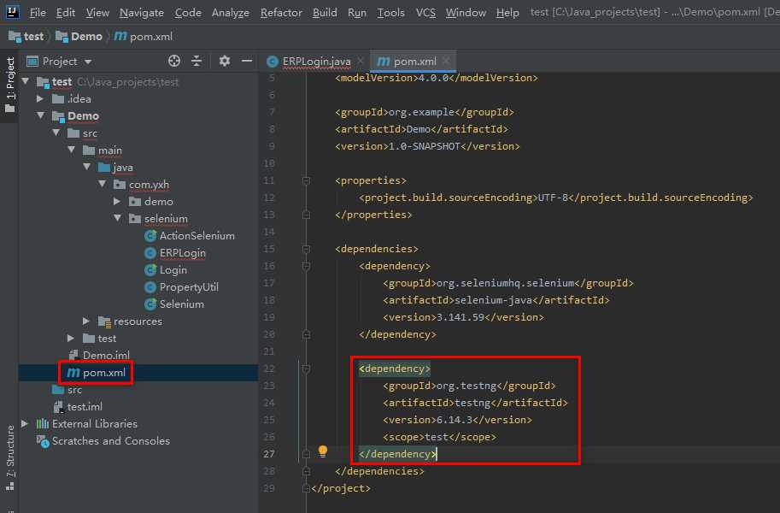Viewport: 780px width, 513px height.
Task: Select the PropertyUtil class file
Action: pyautogui.click(x=188, y=287)
